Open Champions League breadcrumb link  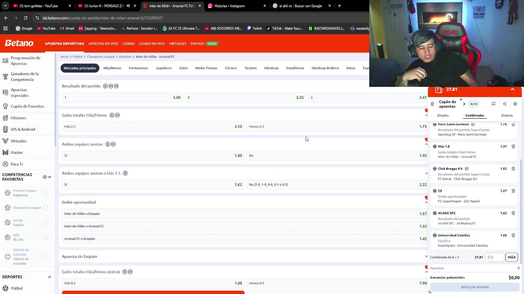click(101, 57)
